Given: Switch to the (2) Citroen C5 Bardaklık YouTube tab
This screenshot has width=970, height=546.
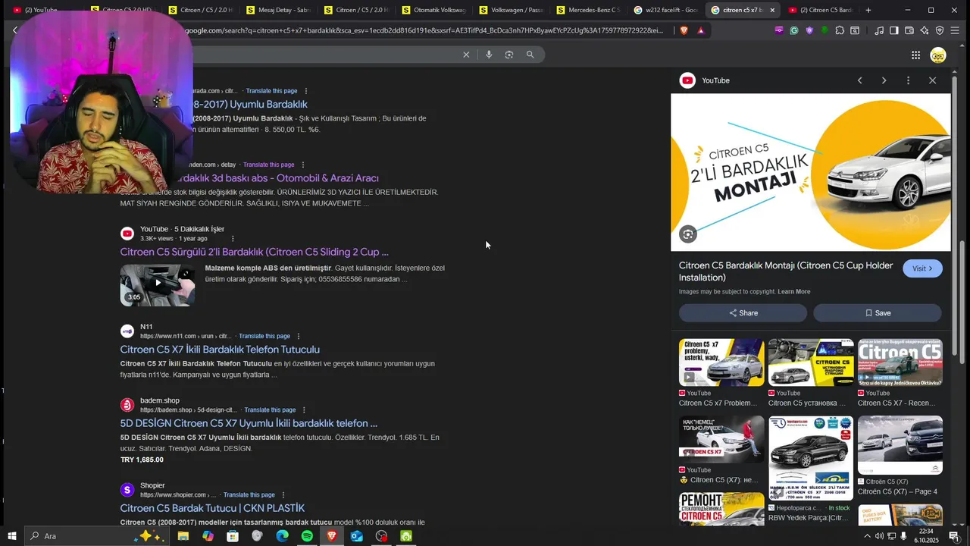Looking at the screenshot, I should pos(821,10).
